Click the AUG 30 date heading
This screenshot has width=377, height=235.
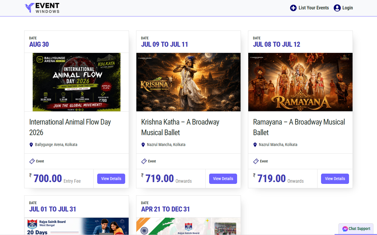(39, 44)
